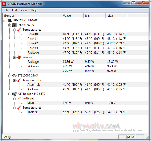
Task: Click Core #1 max value 48 °C
Action: [117, 39]
